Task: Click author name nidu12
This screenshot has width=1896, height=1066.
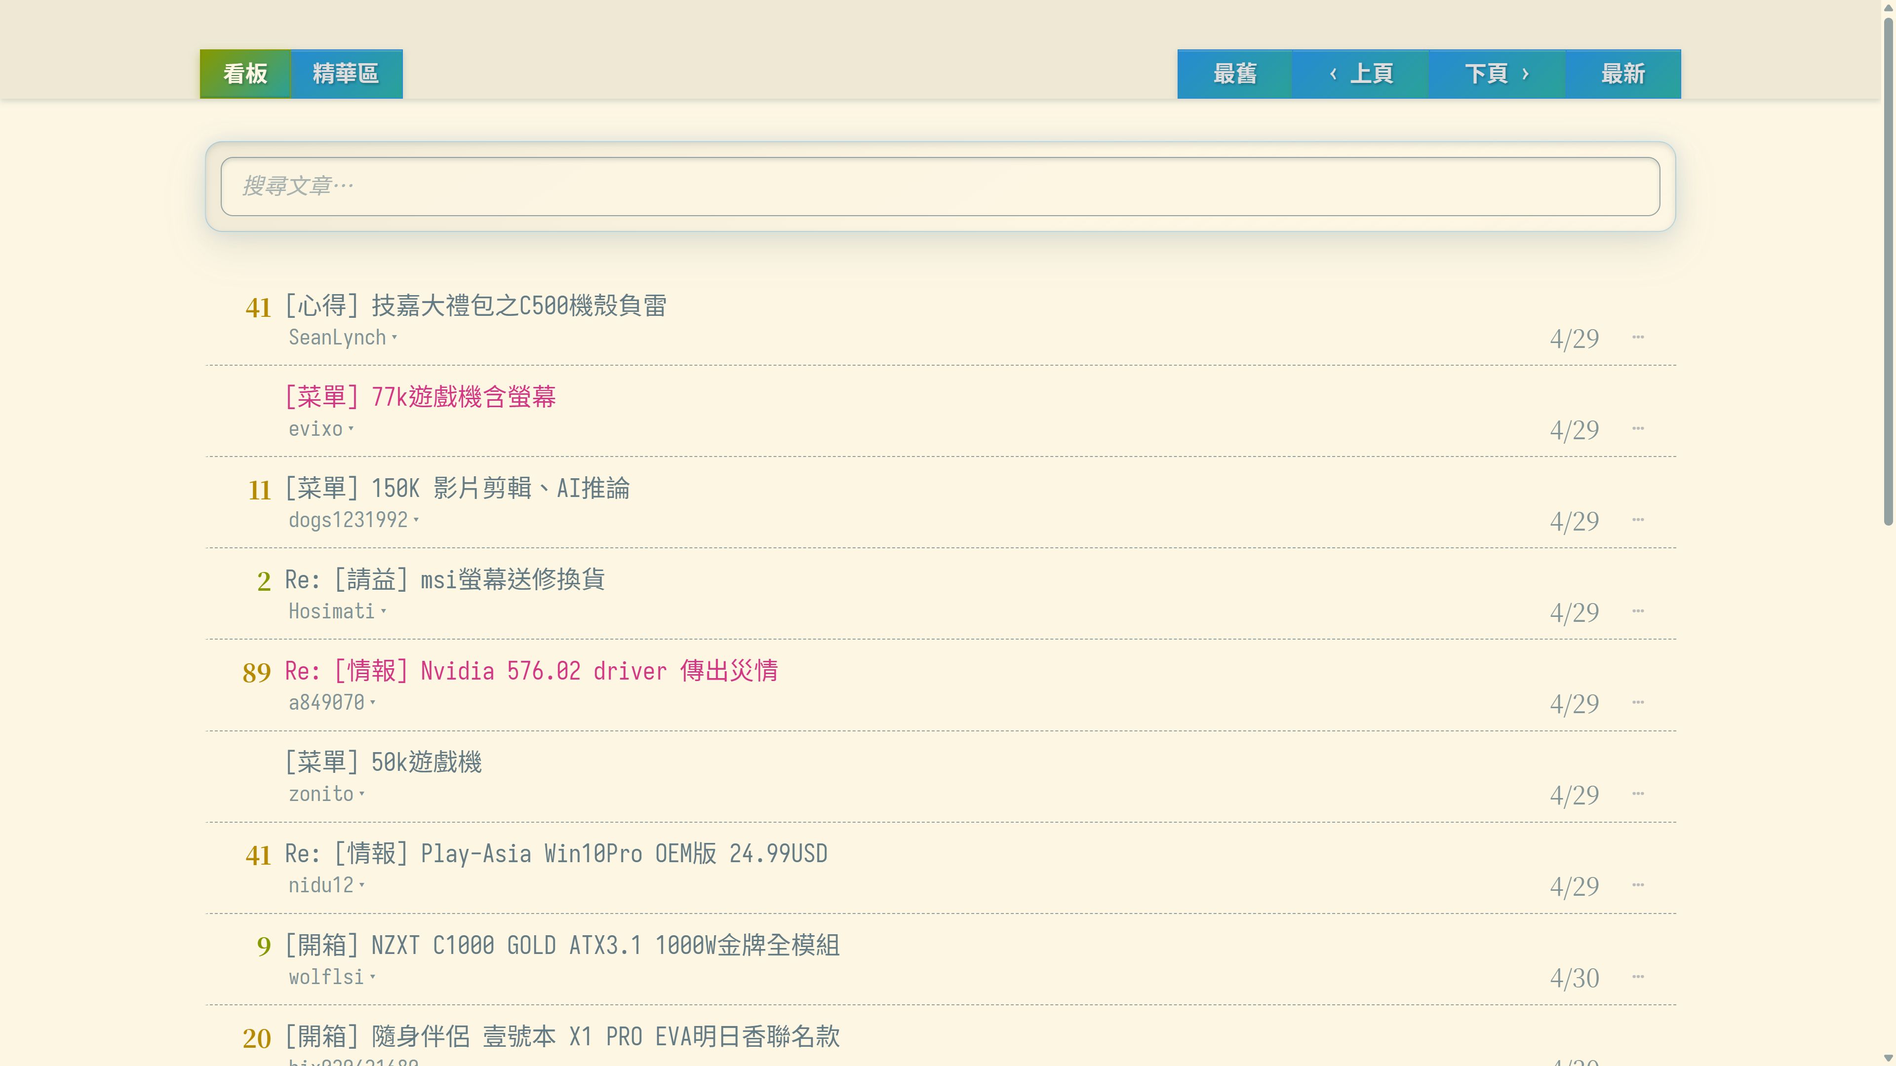Action: (x=321, y=885)
